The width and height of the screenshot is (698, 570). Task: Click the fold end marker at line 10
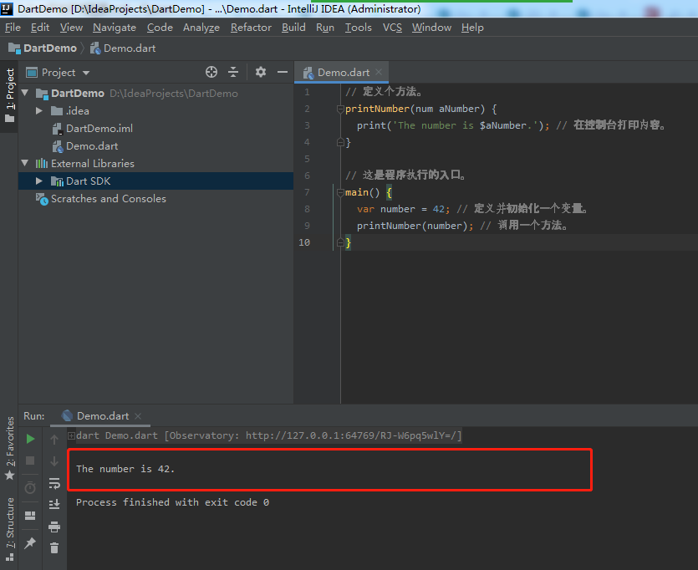[x=340, y=242]
